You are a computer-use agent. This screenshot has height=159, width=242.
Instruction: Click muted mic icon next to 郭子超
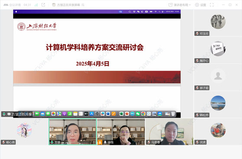(197, 88)
